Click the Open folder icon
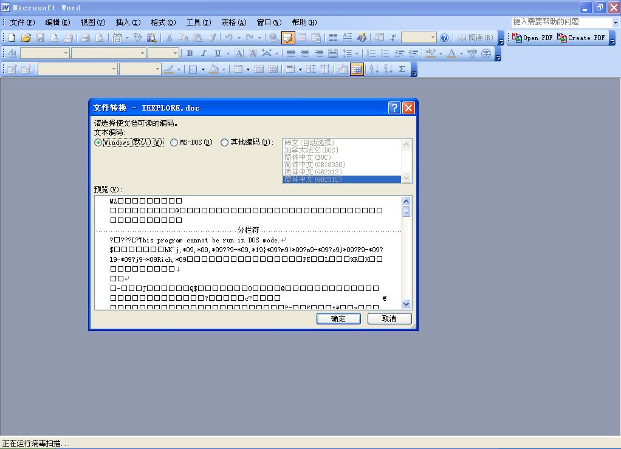Viewport: 621px width, 449px height. 26,38
